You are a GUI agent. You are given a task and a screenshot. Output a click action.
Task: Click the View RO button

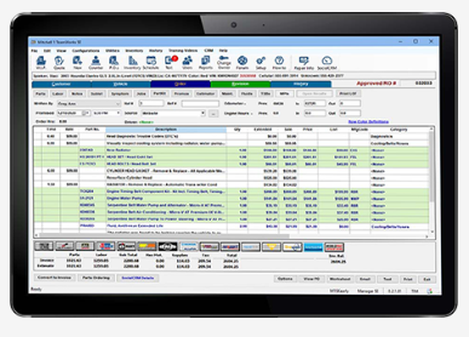point(311,279)
